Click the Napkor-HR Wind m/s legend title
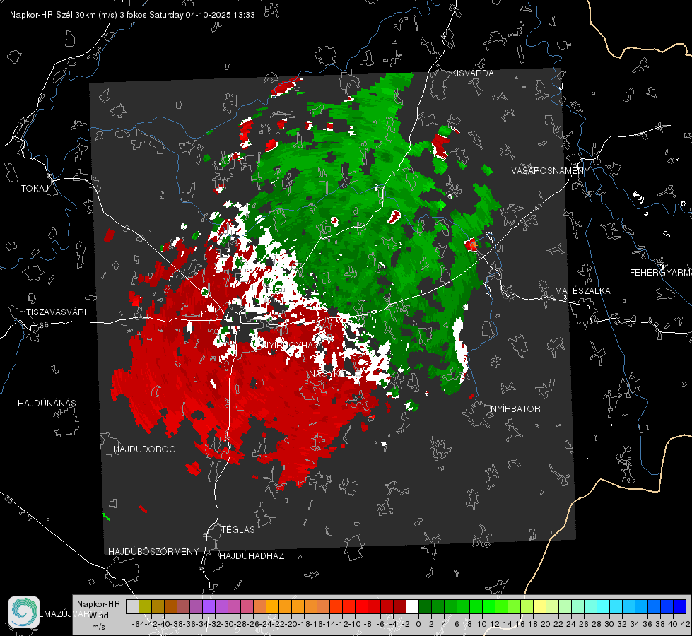This screenshot has width=692, height=636. 98,616
